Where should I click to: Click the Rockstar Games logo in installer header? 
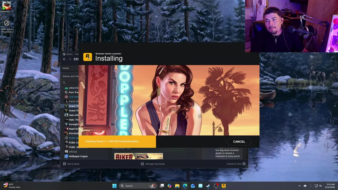pyautogui.click(x=87, y=57)
